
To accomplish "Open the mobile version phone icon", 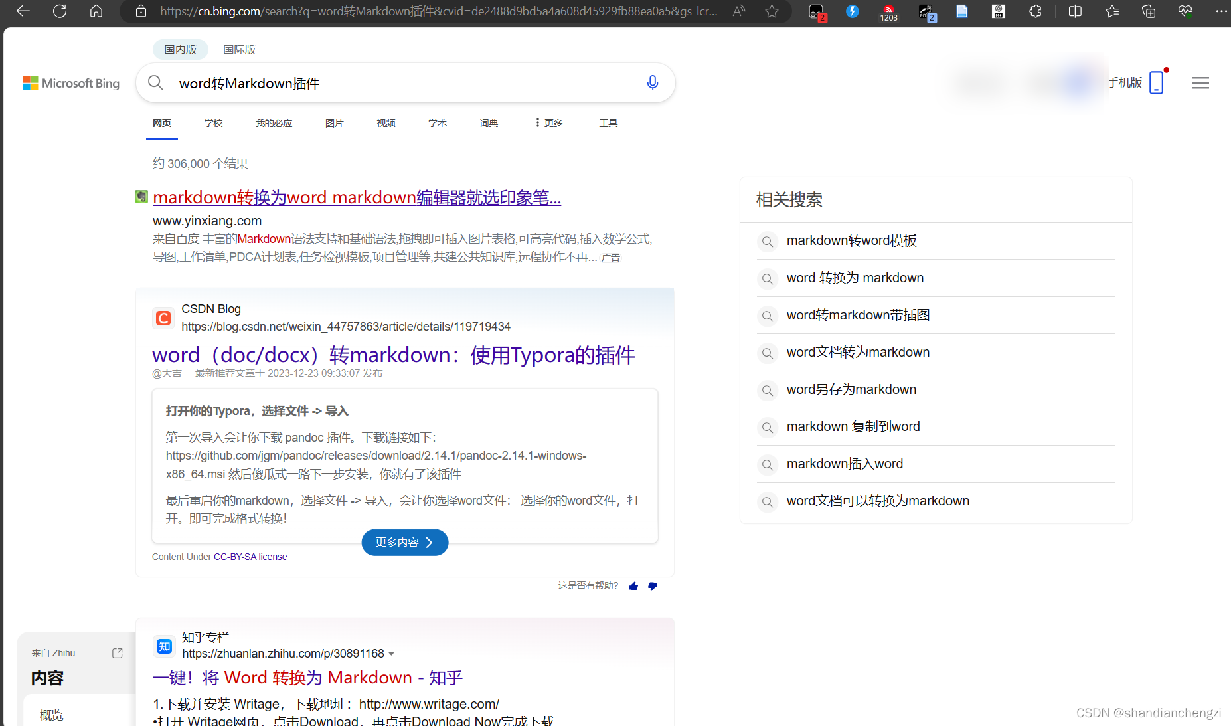I will click(x=1157, y=82).
